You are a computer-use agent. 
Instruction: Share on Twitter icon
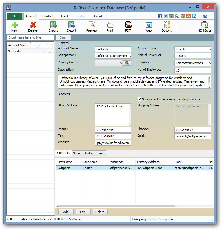pyautogui.click(x=166, y=16)
